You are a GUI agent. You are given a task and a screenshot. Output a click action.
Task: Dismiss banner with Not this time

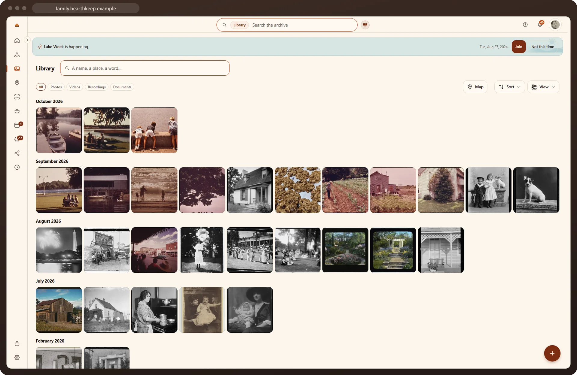click(542, 47)
